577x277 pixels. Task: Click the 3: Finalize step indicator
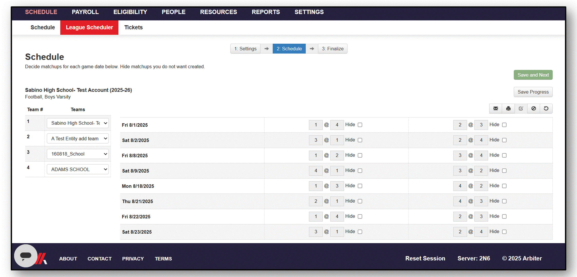(333, 48)
